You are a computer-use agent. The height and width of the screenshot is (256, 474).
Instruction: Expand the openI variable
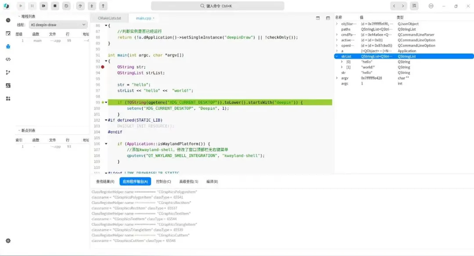(337, 46)
